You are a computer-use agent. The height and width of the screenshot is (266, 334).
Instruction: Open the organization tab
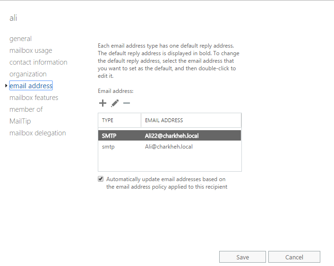pyautogui.click(x=28, y=74)
